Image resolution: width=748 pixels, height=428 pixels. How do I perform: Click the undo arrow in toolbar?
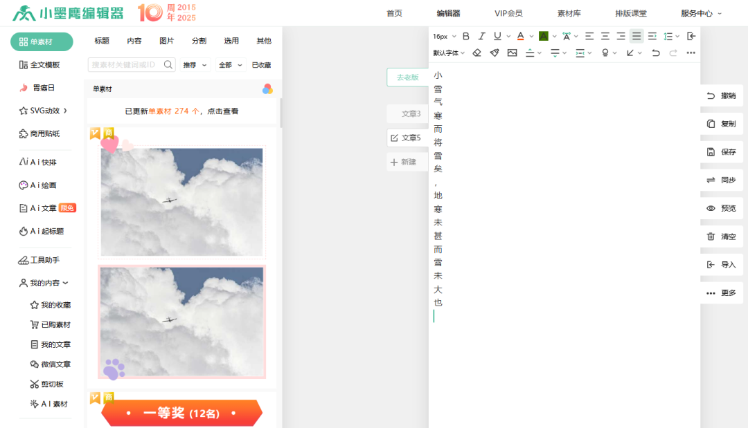click(655, 53)
